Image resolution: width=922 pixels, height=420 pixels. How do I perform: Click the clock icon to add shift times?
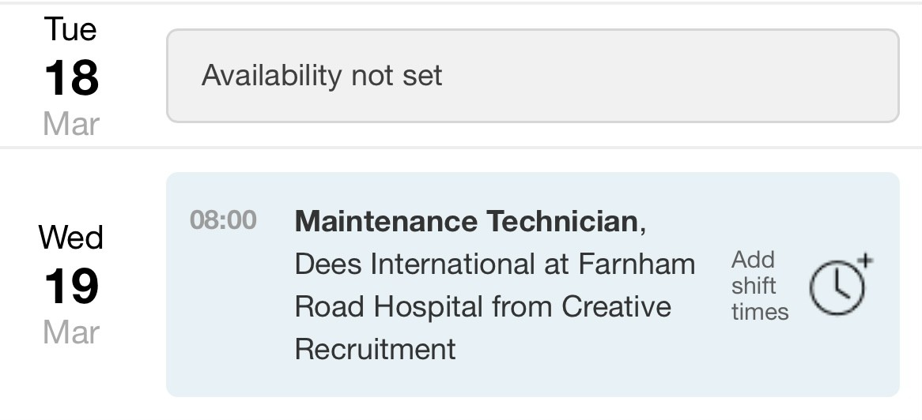click(x=837, y=287)
